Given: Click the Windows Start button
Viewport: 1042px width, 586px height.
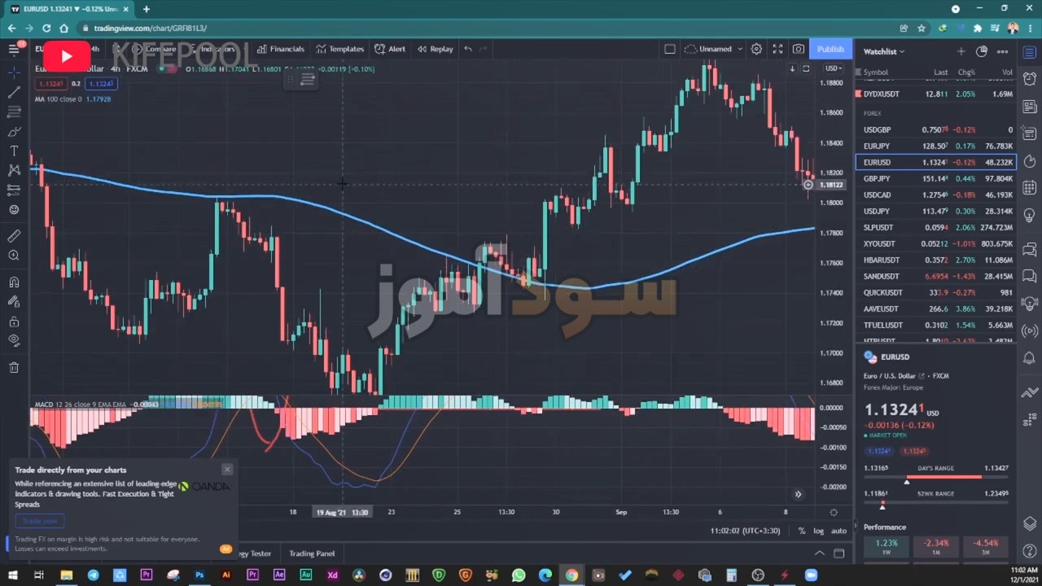Looking at the screenshot, I should click(13, 575).
